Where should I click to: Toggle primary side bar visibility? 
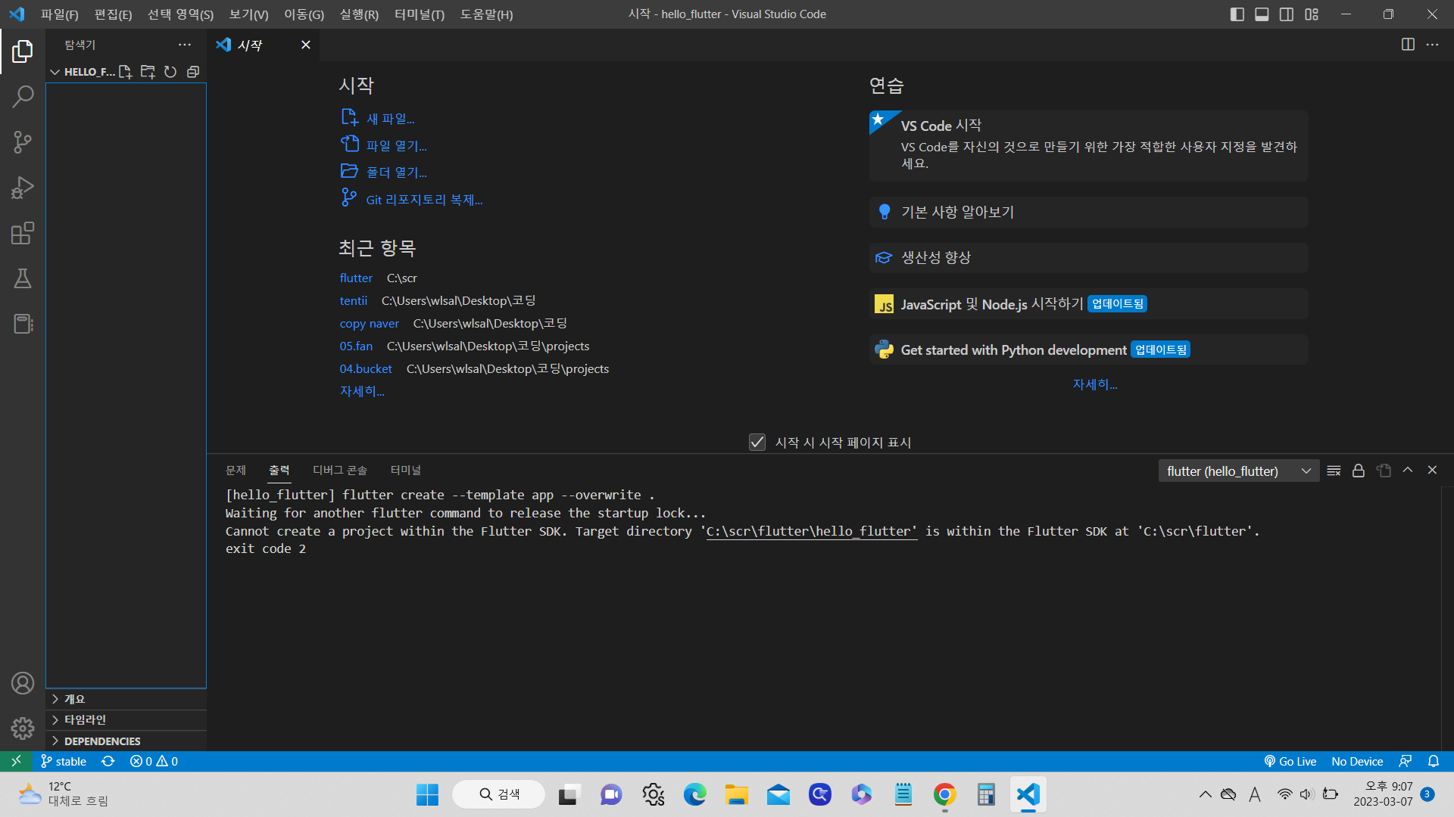[1237, 14]
